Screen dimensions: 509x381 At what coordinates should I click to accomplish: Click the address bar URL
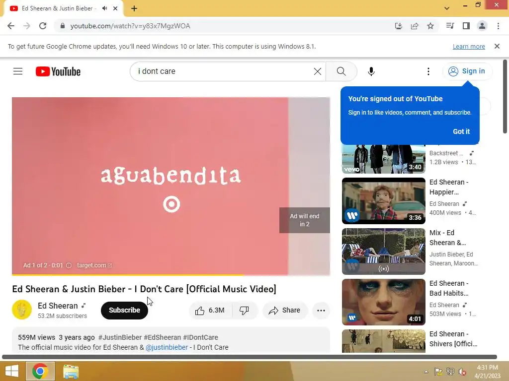pyautogui.click(x=130, y=26)
